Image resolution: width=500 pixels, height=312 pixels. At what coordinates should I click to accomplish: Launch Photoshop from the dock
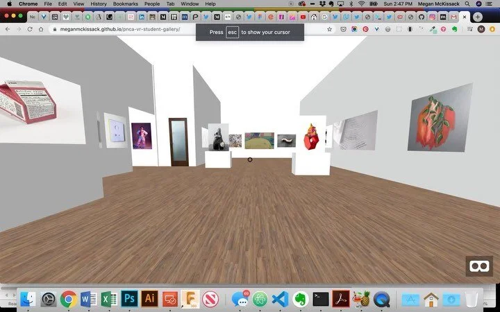pos(129,299)
